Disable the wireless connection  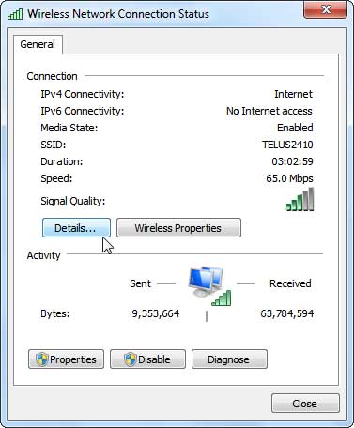pyautogui.click(x=147, y=359)
